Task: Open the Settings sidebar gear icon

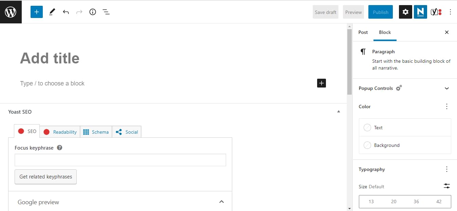Action: pos(405,12)
